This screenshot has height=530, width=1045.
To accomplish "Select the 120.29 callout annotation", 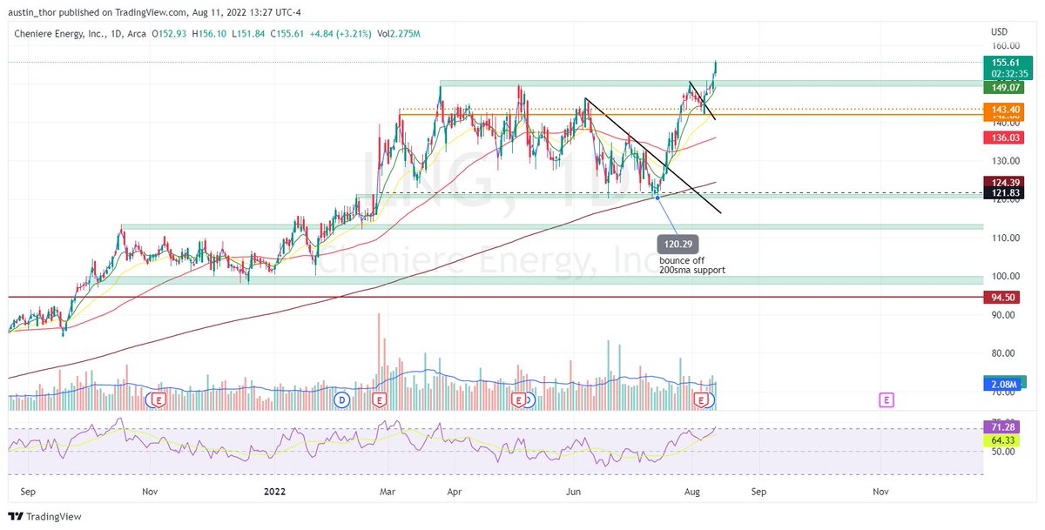I will pyautogui.click(x=678, y=244).
